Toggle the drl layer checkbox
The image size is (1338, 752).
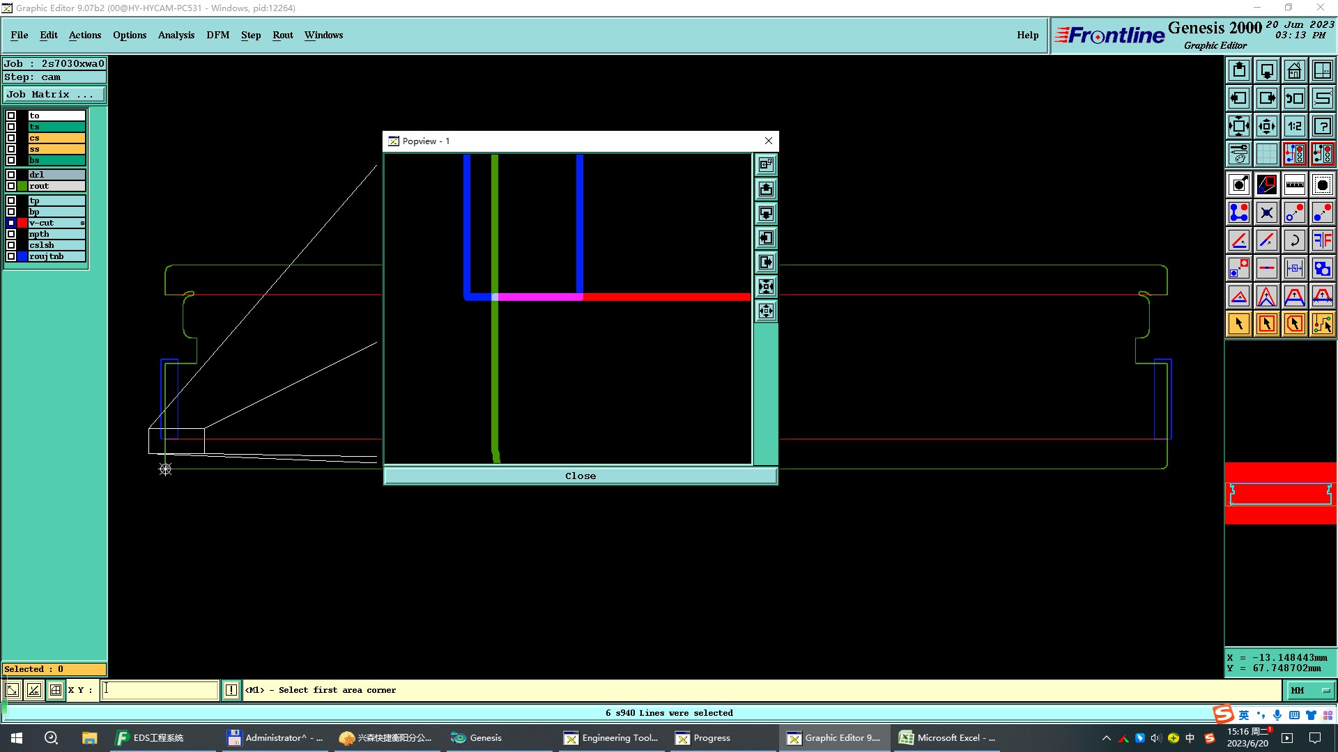coord(11,175)
